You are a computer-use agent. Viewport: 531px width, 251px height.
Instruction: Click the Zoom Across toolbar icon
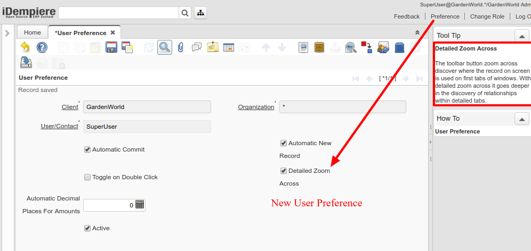(351, 47)
